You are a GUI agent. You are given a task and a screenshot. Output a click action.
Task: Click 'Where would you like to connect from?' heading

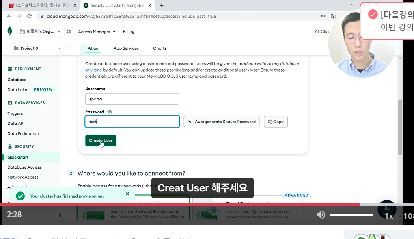tap(131, 174)
